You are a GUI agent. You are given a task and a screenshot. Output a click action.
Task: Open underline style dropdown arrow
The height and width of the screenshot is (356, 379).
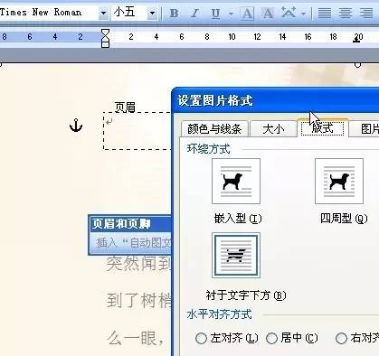click(x=231, y=14)
